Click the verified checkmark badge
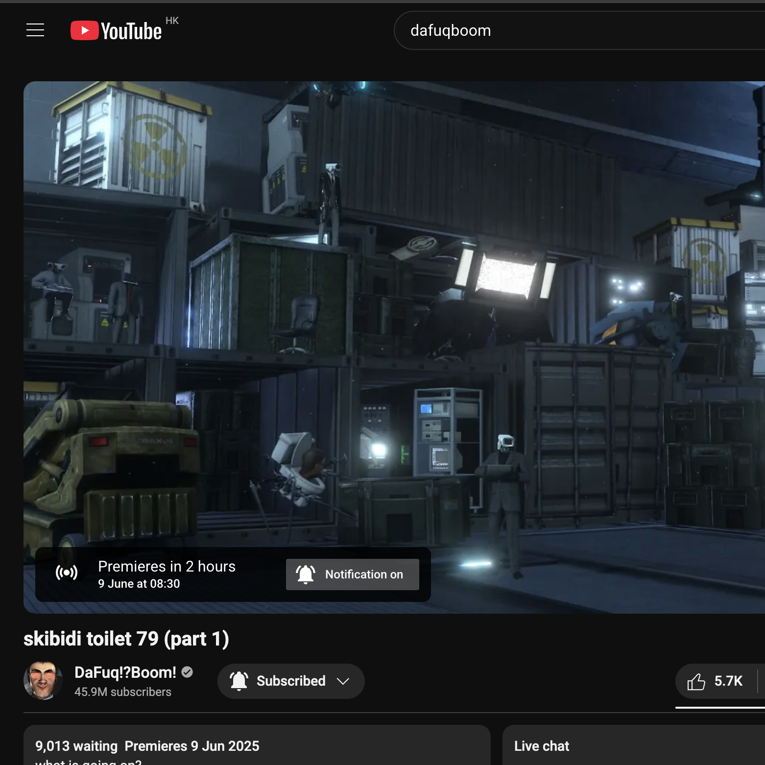This screenshot has height=765, width=765. (187, 672)
